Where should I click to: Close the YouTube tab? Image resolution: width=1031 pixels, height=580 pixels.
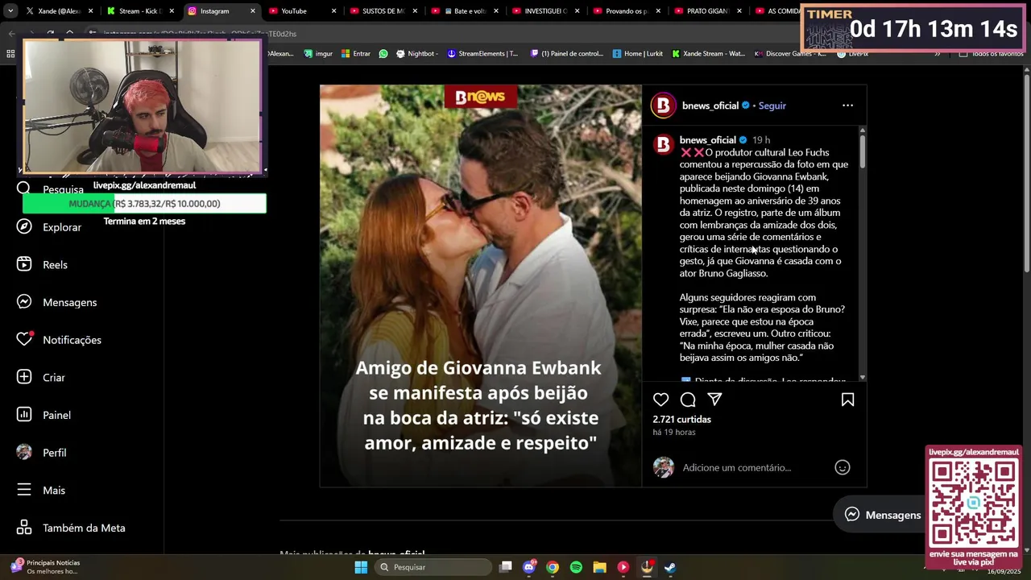click(x=333, y=11)
